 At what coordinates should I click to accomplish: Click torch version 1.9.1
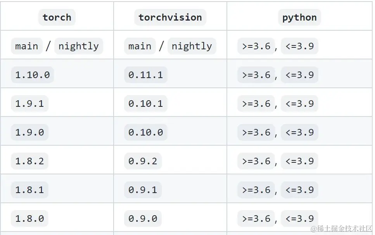pyautogui.click(x=29, y=103)
